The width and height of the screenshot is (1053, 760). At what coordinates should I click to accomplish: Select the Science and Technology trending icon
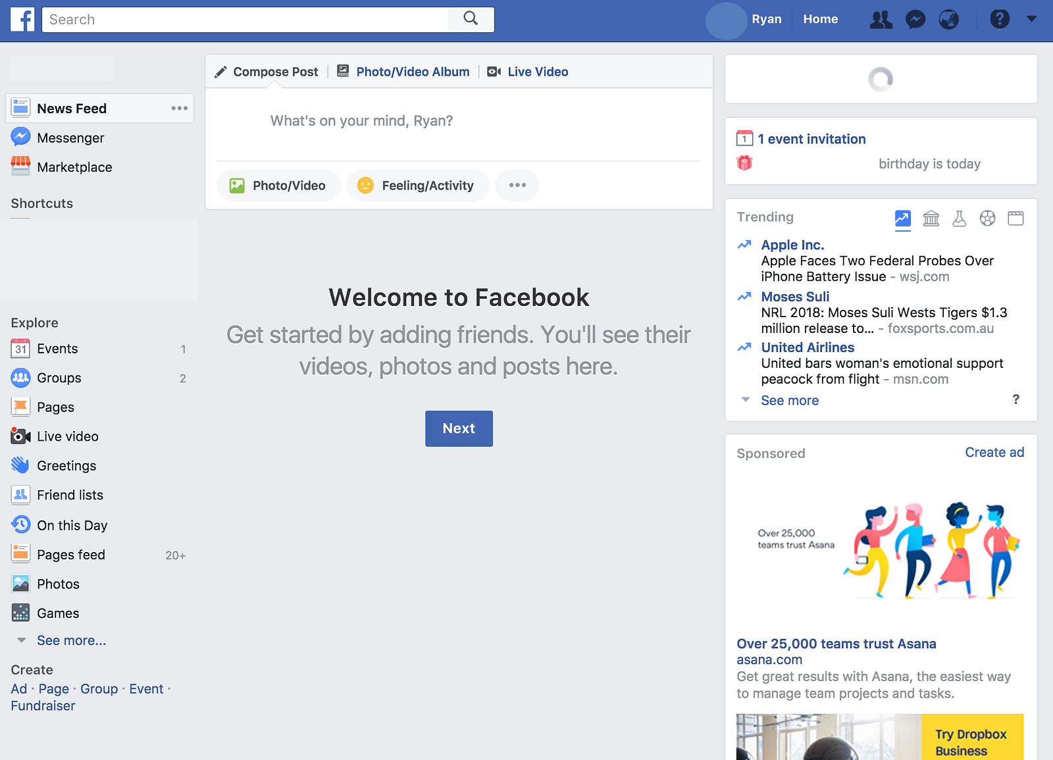click(960, 218)
